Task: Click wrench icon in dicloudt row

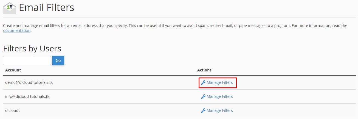Action: click(203, 110)
